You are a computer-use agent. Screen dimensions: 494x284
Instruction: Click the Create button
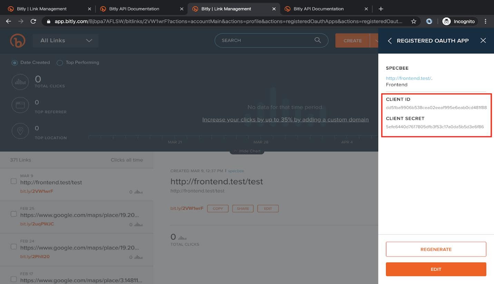click(x=352, y=41)
